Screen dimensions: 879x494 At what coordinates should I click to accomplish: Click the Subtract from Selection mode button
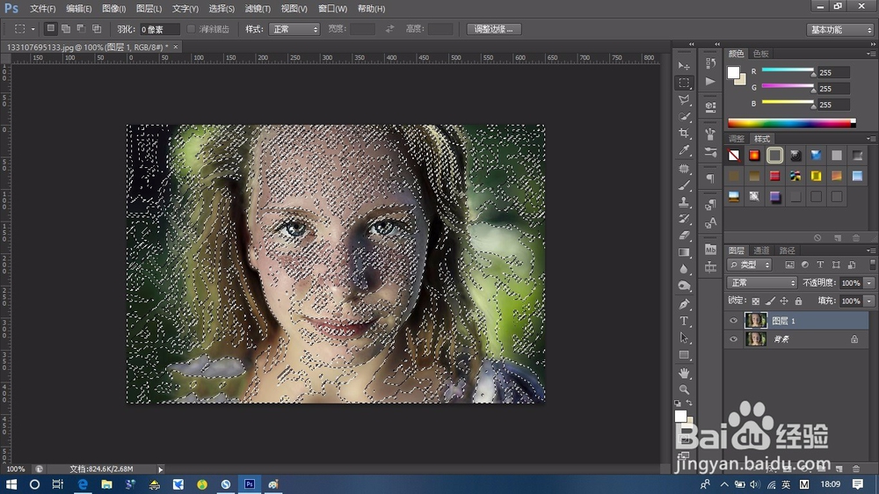81,29
